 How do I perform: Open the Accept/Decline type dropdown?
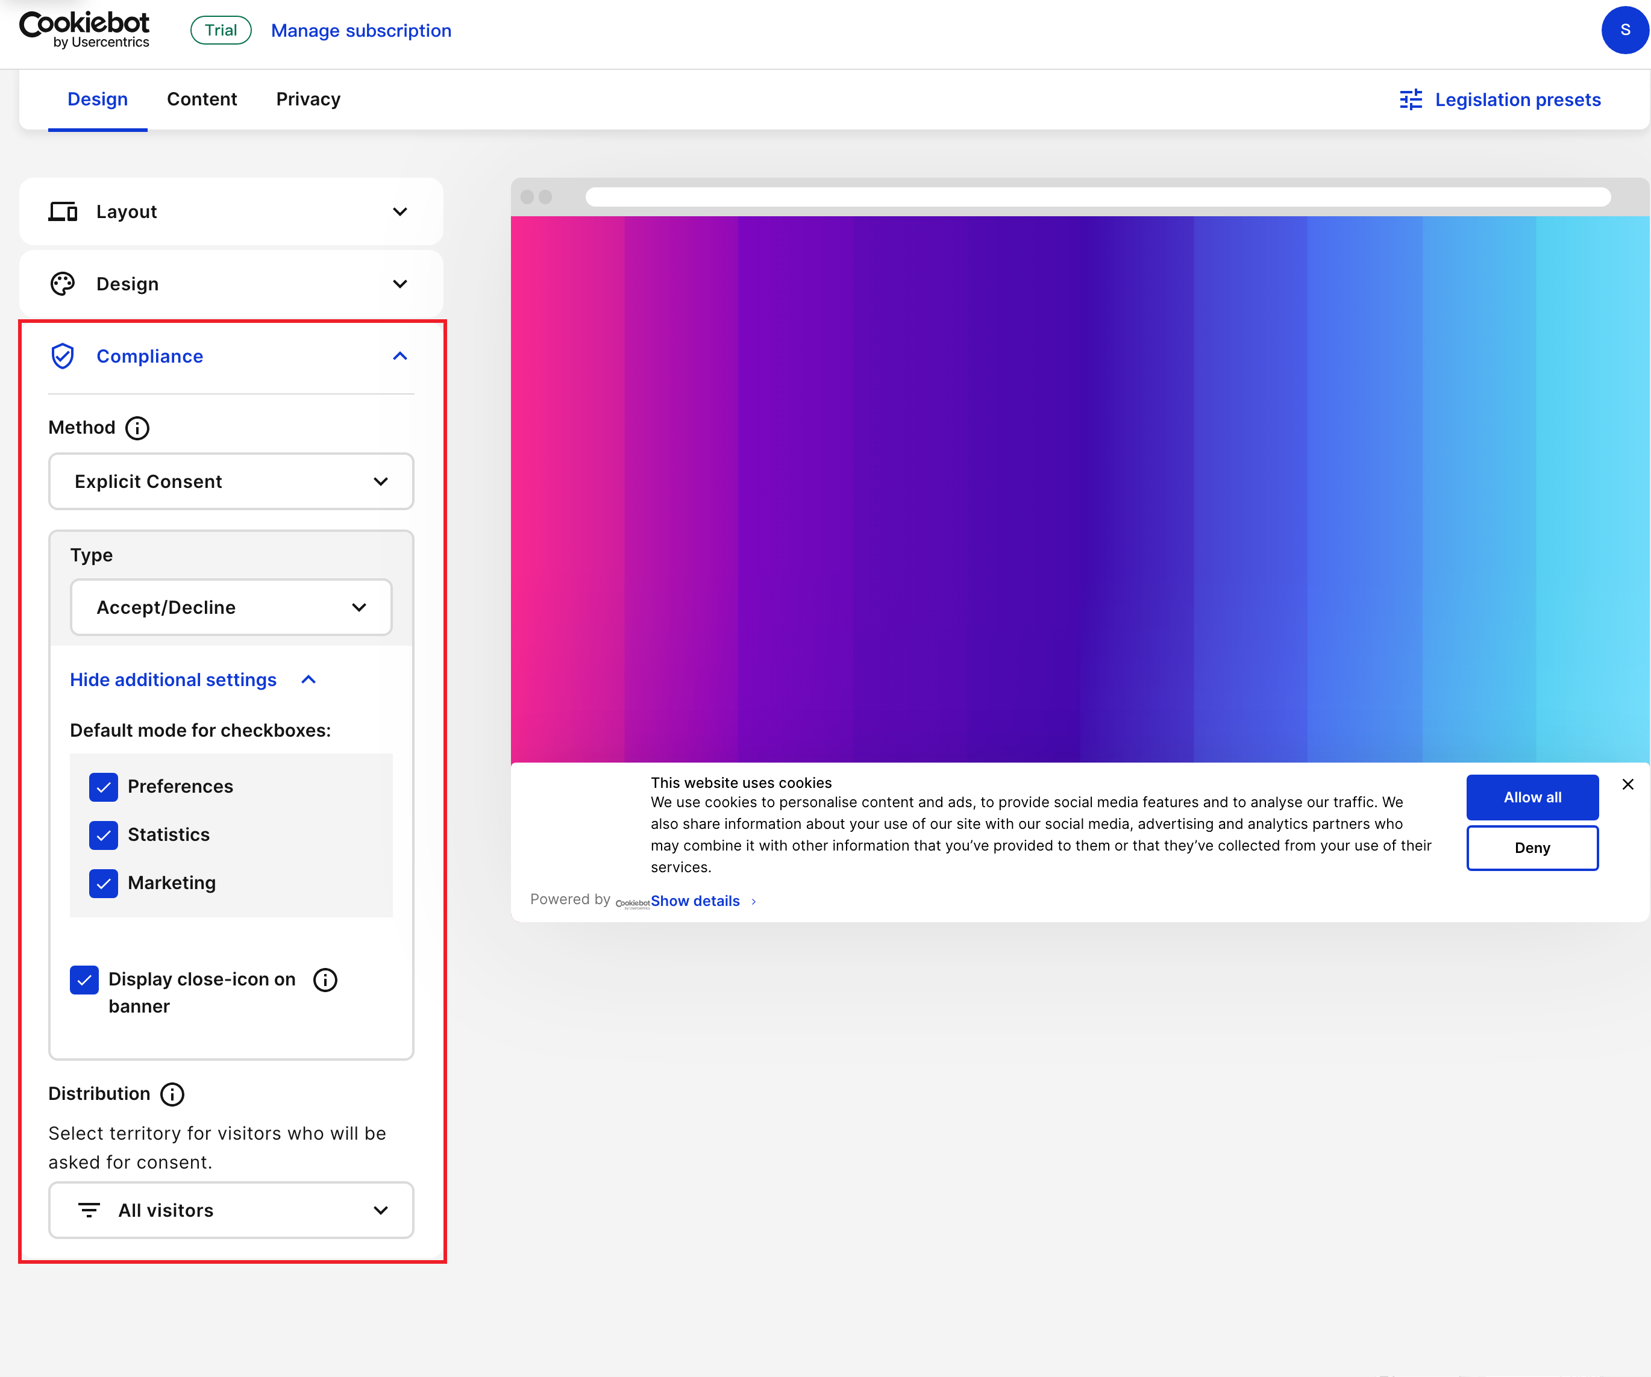tap(231, 608)
